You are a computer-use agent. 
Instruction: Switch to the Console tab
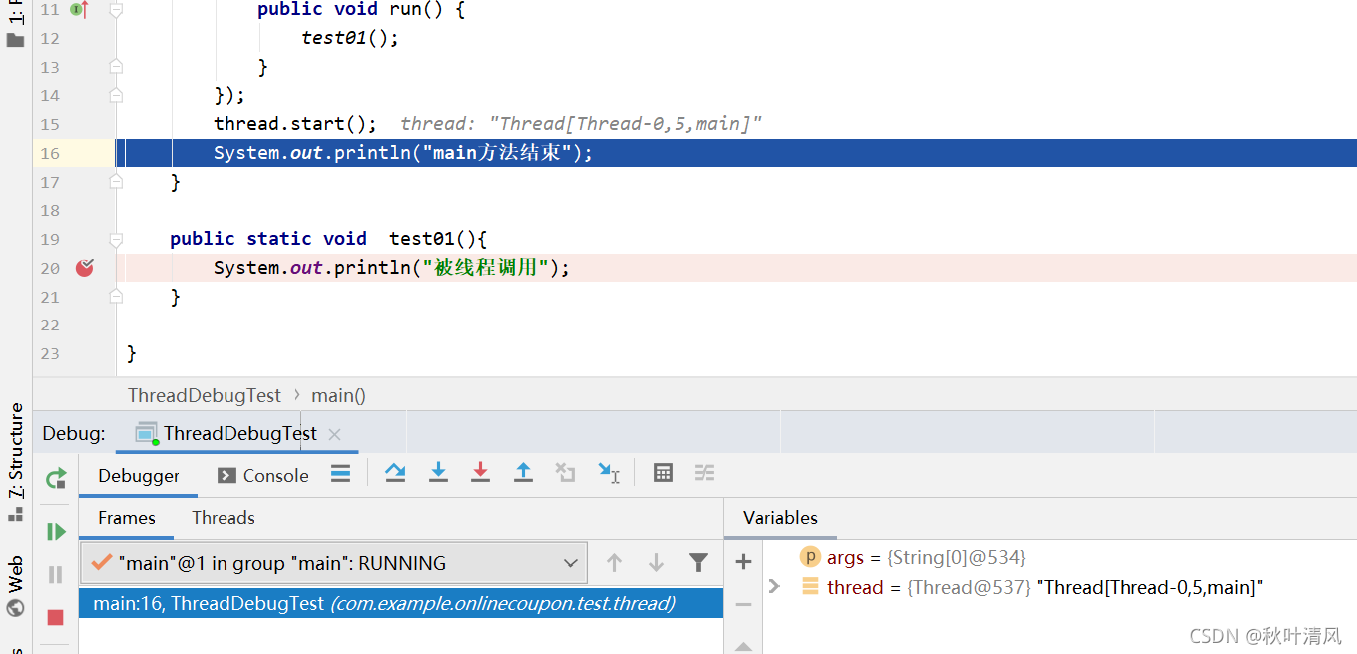point(263,476)
